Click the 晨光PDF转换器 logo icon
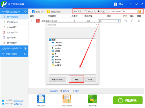This screenshot has width=145, height=108. [4, 4]
